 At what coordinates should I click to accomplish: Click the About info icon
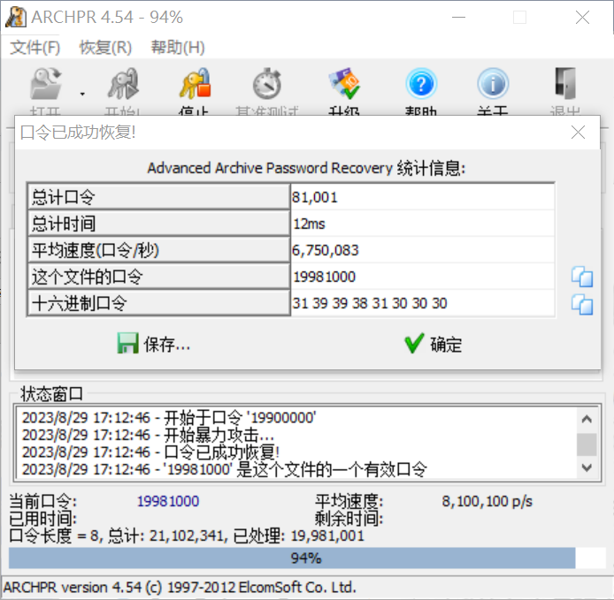(493, 84)
